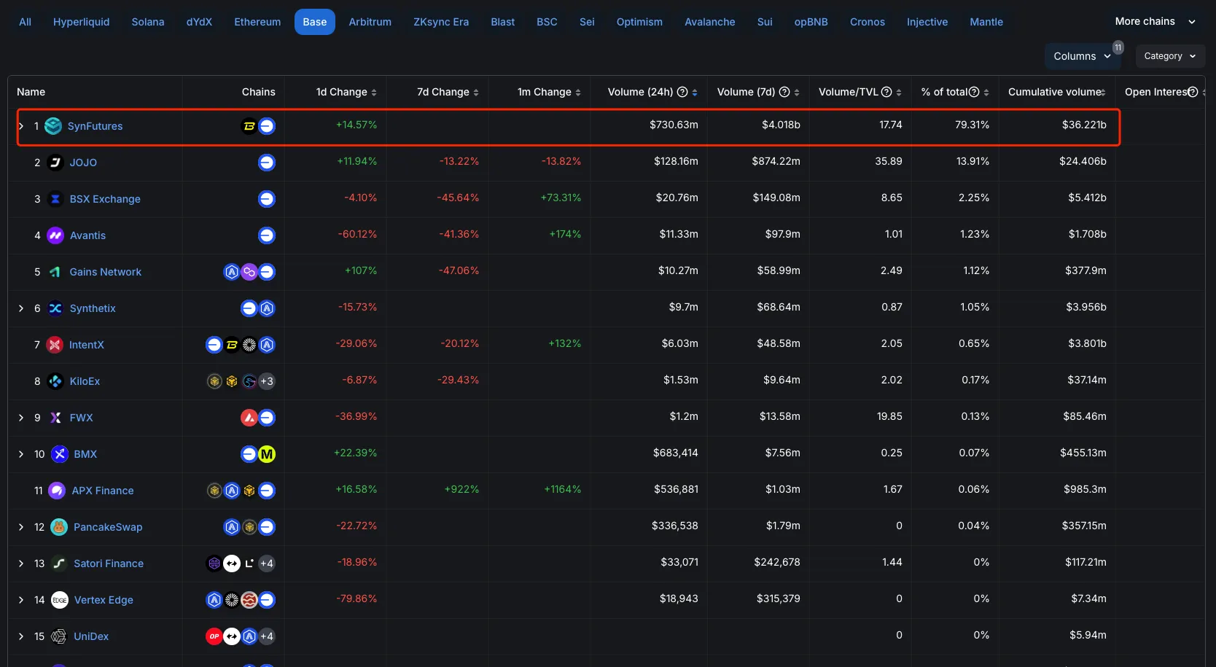Screen dimensions: 1216x667
Task: Sort table by 1d Change column
Action: [x=346, y=92]
